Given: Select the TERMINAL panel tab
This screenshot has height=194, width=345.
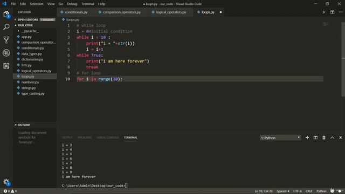Looking at the screenshot, I should (130, 137).
